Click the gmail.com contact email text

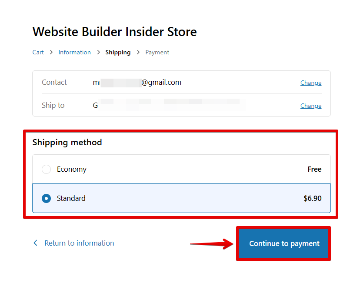(161, 82)
